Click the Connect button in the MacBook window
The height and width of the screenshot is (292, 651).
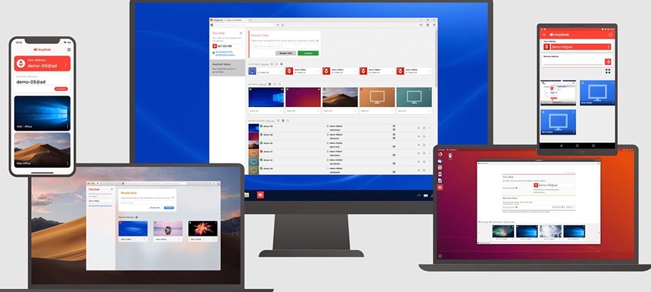(169, 207)
